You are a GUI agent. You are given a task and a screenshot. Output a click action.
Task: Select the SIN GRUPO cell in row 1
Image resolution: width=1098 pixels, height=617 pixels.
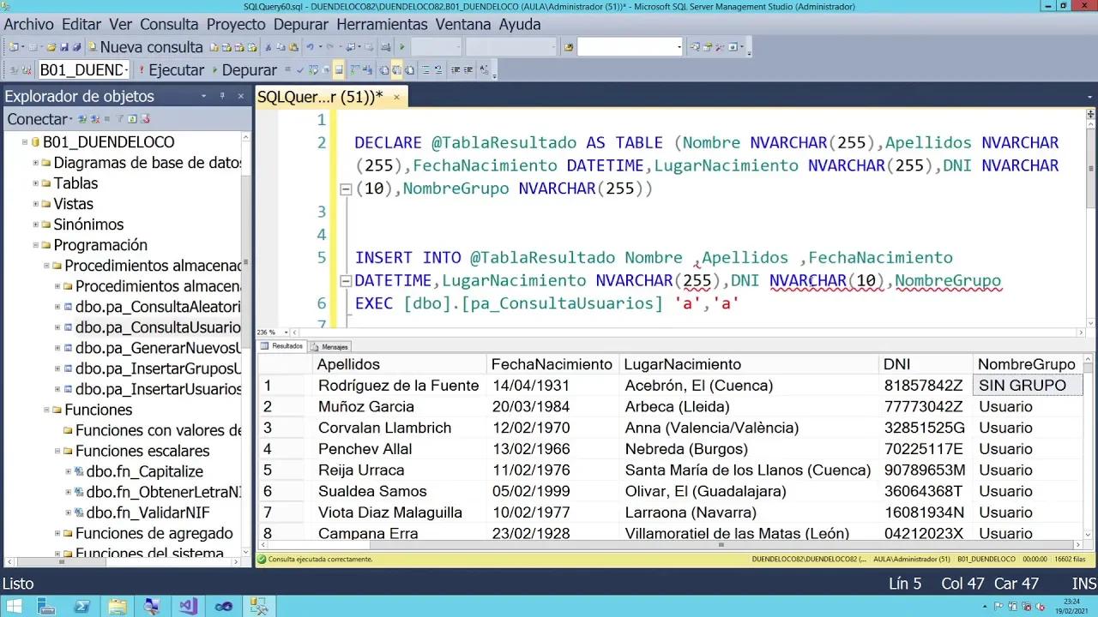click(1028, 386)
